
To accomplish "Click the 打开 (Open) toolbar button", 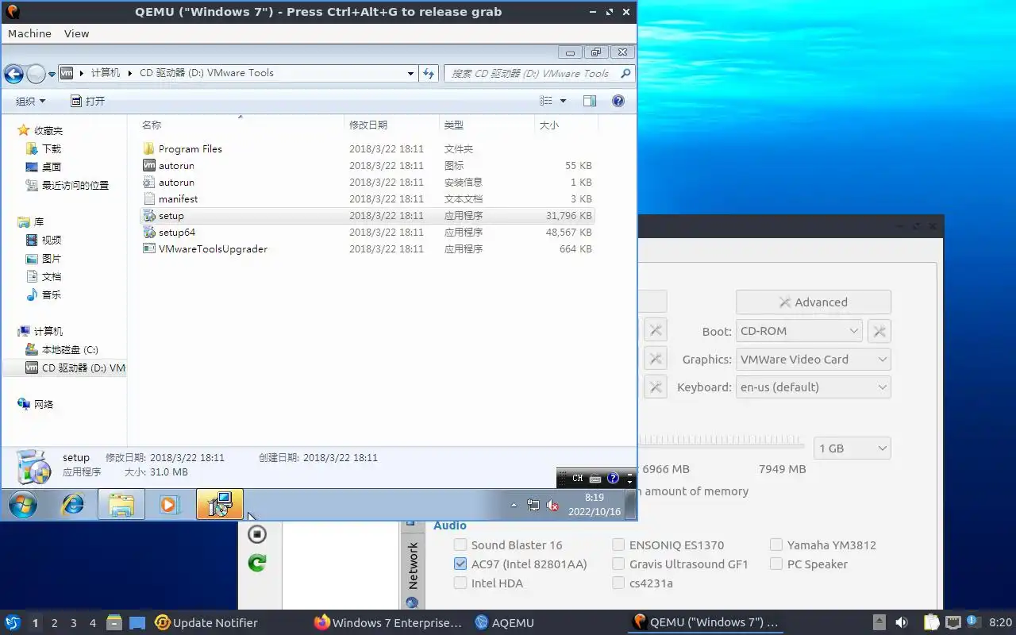I will click(x=87, y=101).
